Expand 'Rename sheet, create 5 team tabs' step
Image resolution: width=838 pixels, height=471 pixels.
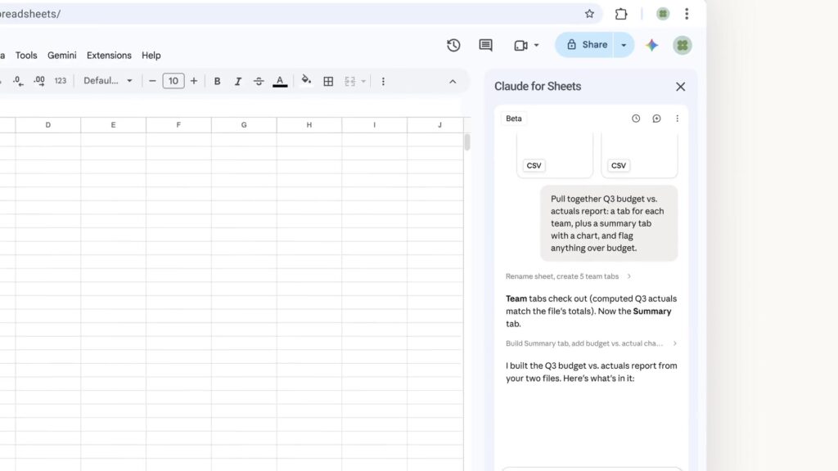(568, 276)
